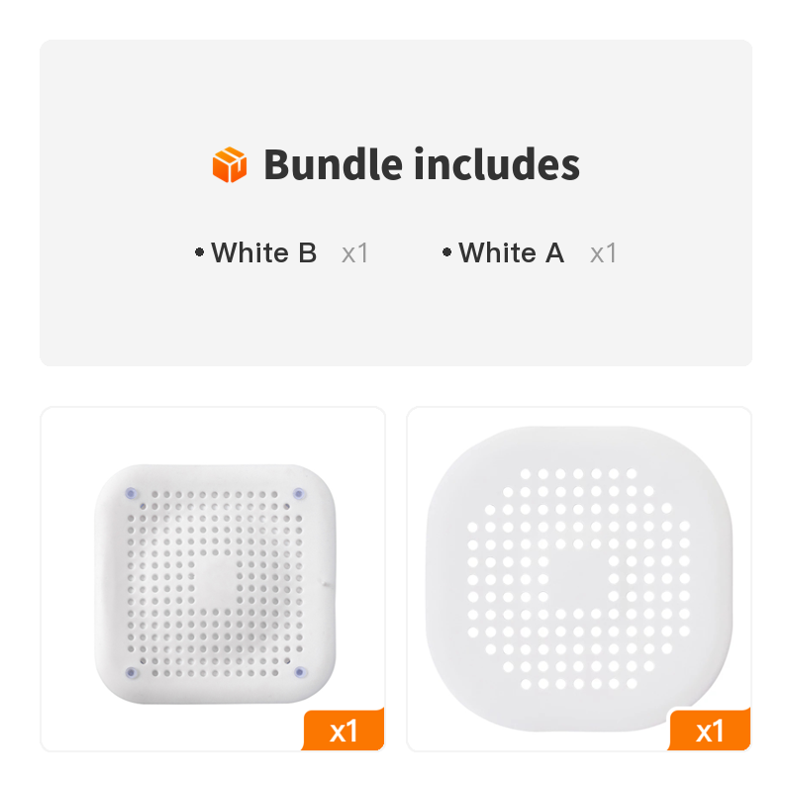Click the orange x1 badge on the suction-cup cover
The image size is (792, 792).
344,732
